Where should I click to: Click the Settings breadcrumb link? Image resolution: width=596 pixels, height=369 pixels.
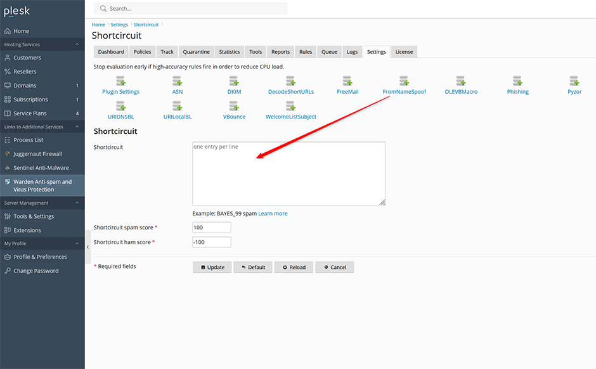119,24
